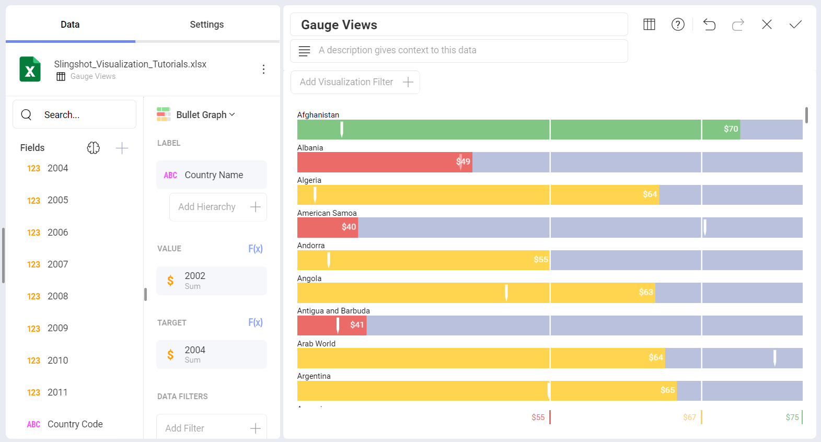The height and width of the screenshot is (442, 821).
Task: Click the $55 red range marker
Action: click(x=541, y=417)
